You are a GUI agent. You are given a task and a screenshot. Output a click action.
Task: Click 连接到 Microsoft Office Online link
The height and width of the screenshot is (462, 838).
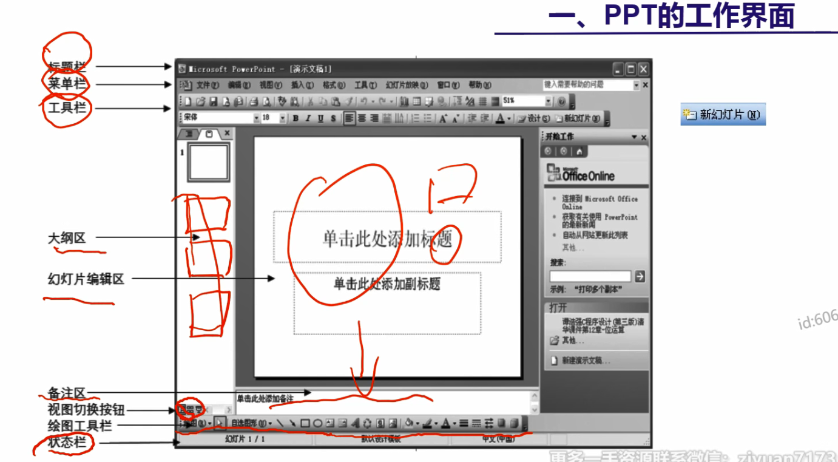(600, 202)
